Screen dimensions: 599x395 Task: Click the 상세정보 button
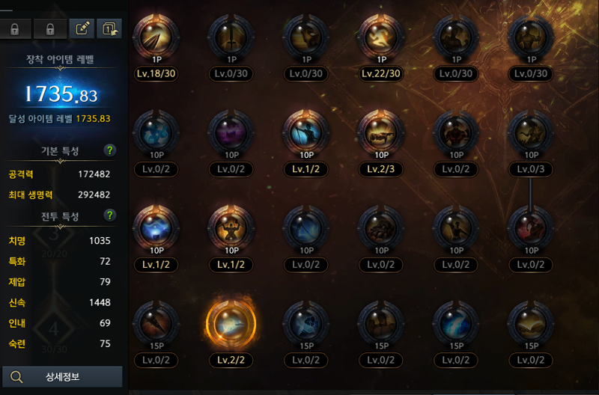coord(62,377)
